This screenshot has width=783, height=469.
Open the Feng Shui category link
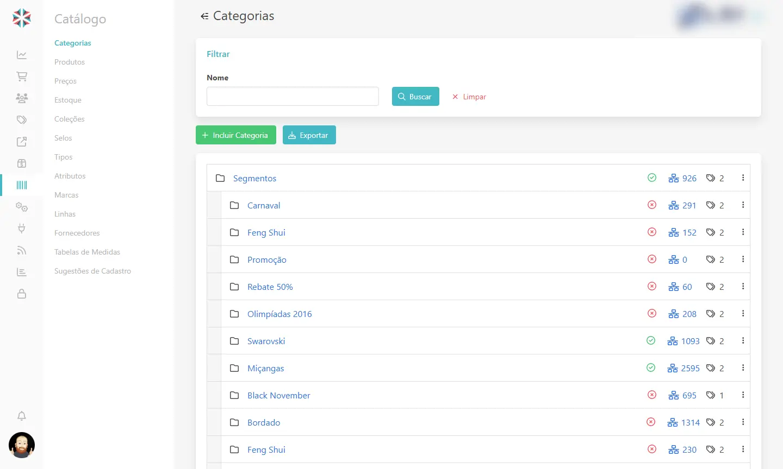[x=266, y=232]
